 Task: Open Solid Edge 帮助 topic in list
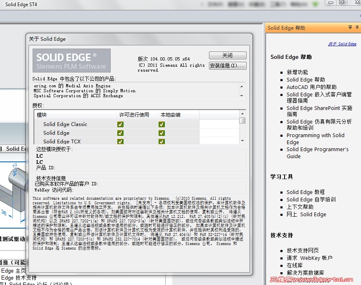(306, 79)
